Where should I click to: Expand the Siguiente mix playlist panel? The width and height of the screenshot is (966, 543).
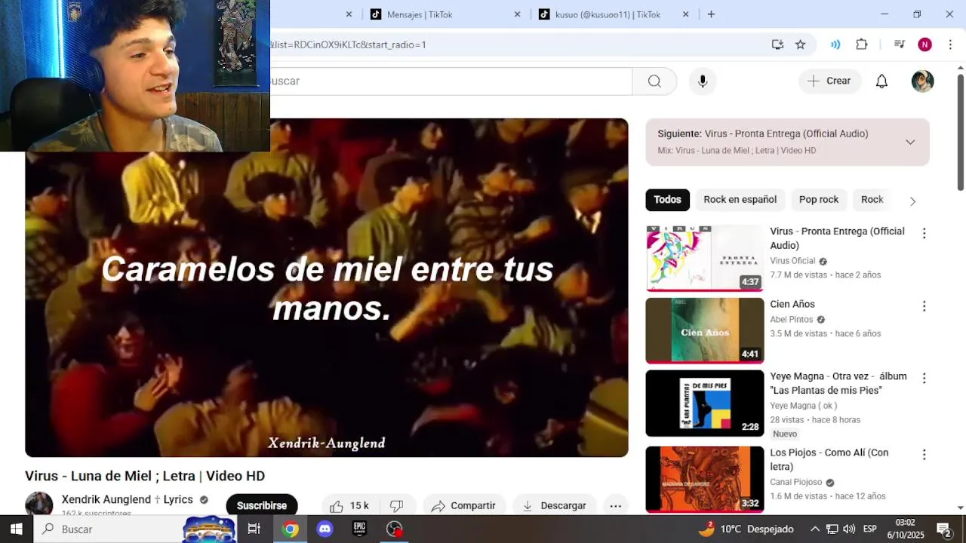(x=910, y=142)
